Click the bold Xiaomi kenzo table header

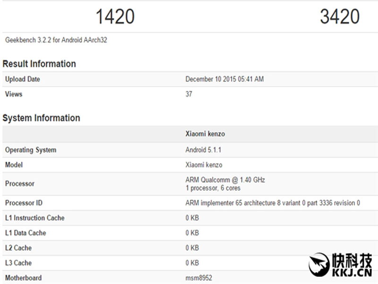[205, 134]
